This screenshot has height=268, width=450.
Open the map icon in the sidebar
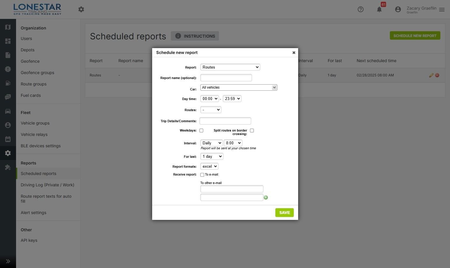[x=8, y=27]
